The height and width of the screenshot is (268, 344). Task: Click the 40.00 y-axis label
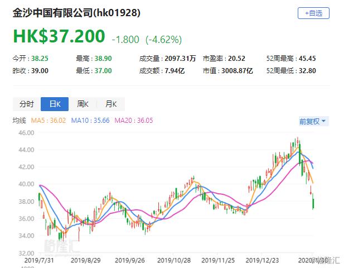pos(26,184)
